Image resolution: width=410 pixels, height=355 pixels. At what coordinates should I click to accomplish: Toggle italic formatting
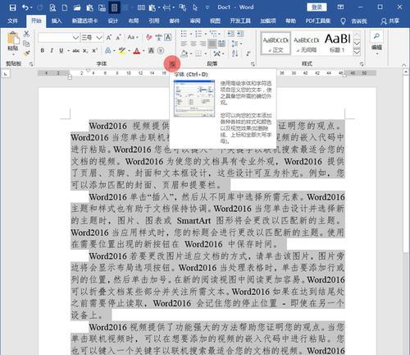(x=52, y=50)
